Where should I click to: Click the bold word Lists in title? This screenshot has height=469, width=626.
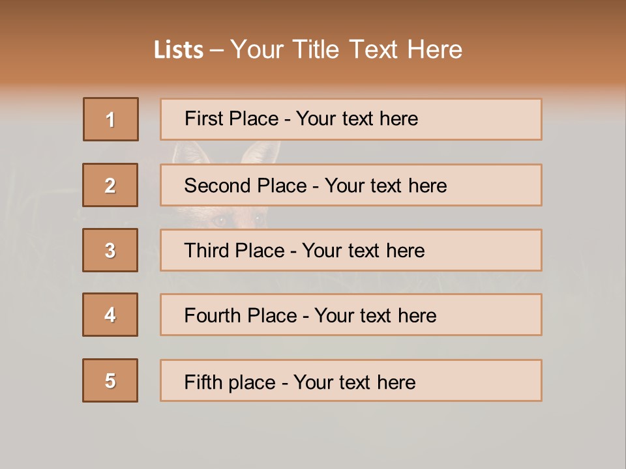[x=179, y=50]
